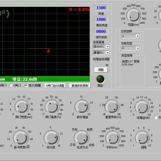Screen dimensions: 161x161
Task: Toggle the 显示/隐藏 checkbox
Action: coord(26,85)
